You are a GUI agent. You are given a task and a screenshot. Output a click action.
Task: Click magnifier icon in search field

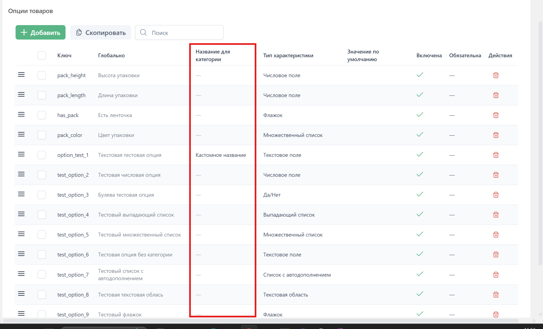tap(143, 32)
